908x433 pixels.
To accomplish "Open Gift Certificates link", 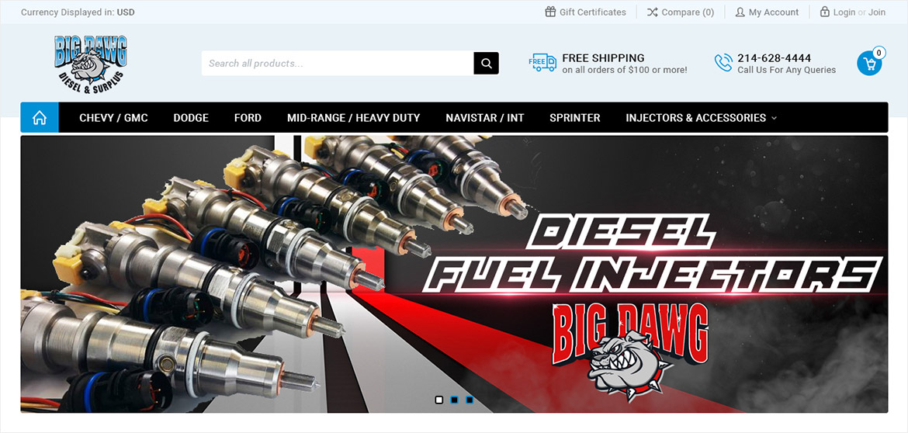I will pyautogui.click(x=592, y=12).
